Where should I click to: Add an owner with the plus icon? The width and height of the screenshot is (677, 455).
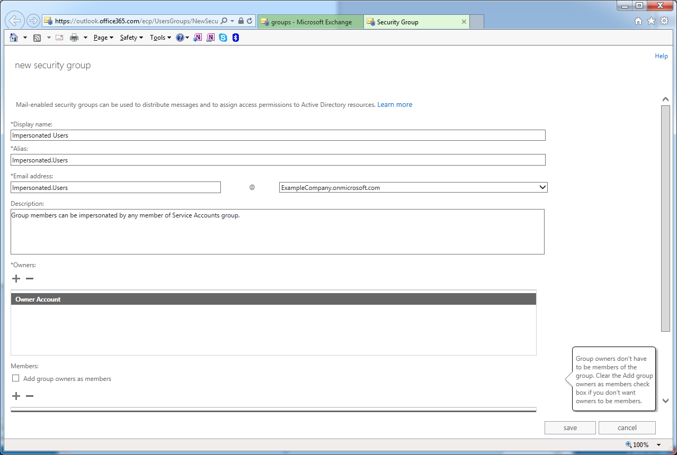[16, 279]
